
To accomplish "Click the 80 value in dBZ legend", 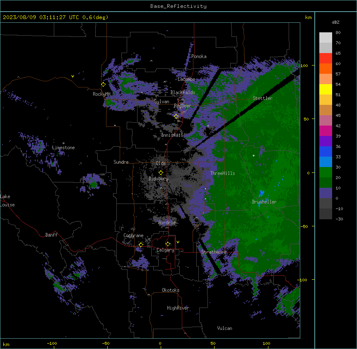I will (338, 33).
